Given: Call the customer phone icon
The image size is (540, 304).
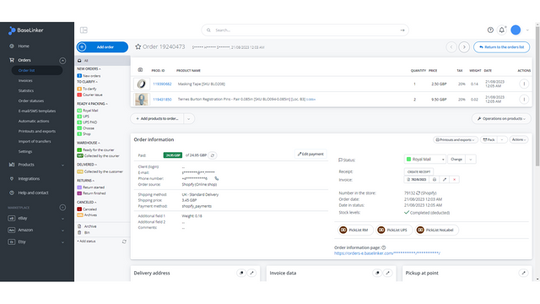Looking at the screenshot, I should pos(217,178).
